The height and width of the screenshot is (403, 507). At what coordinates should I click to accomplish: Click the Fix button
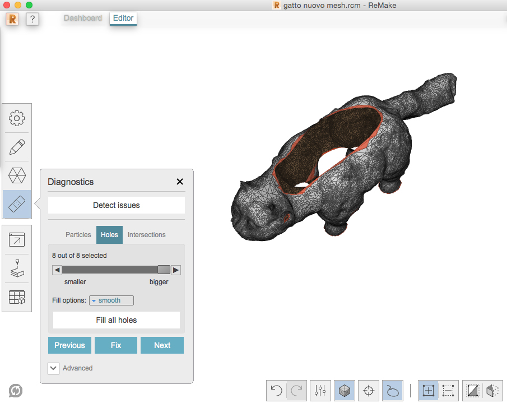point(116,345)
